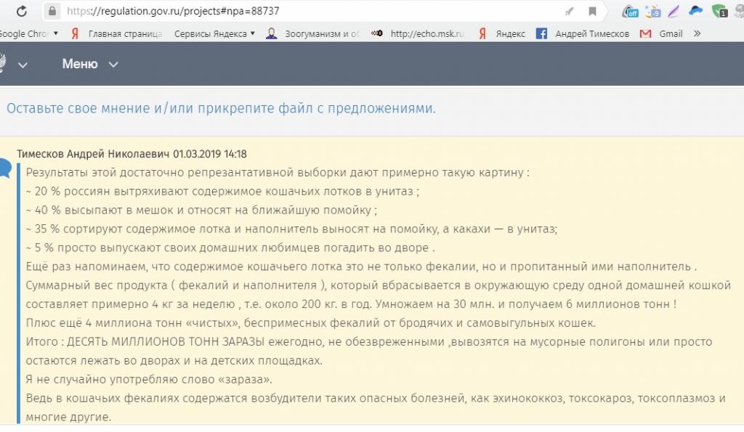Open the Сервисы Яндекса bookmarks folder
The width and height of the screenshot is (744, 432).
click(214, 33)
